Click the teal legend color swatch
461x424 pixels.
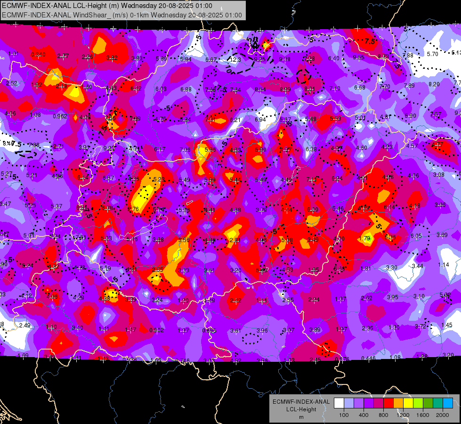438,403
